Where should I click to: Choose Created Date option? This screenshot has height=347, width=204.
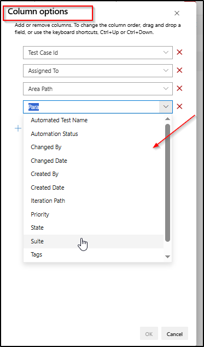(94, 187)
